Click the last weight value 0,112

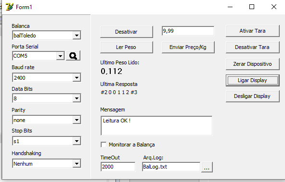coord(111,71)
